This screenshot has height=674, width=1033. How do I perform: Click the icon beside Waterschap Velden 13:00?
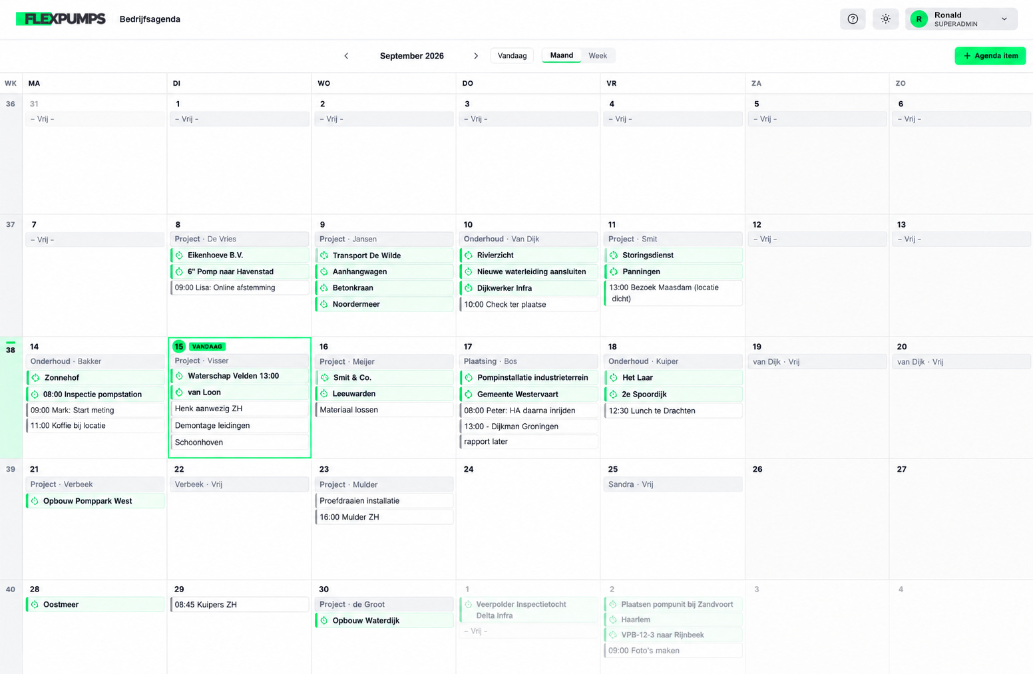point(179,376)
